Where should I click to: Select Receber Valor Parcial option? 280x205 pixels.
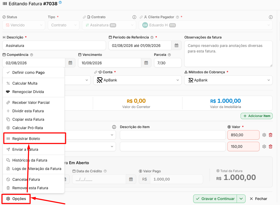click(x=34, y=102)
